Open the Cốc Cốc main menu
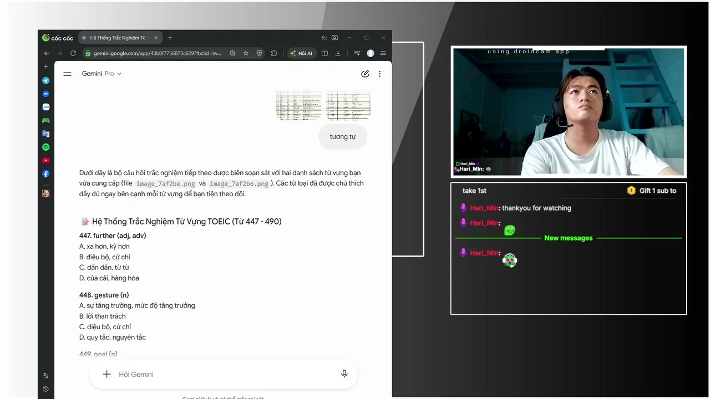The width and height of the screenshot is (710, 399). click(x=383, y=53)
